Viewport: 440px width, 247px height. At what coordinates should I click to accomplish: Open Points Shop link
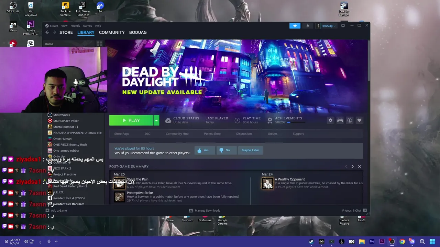pos(212,134)
